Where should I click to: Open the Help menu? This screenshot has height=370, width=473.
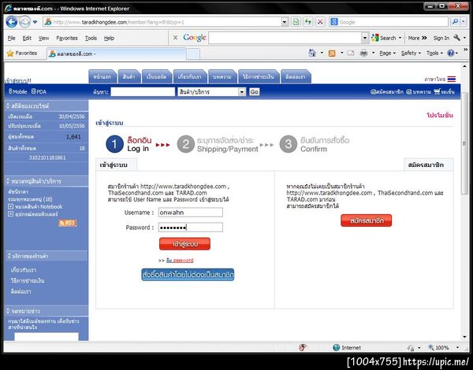pyautogui.click(x=109, y=38)
